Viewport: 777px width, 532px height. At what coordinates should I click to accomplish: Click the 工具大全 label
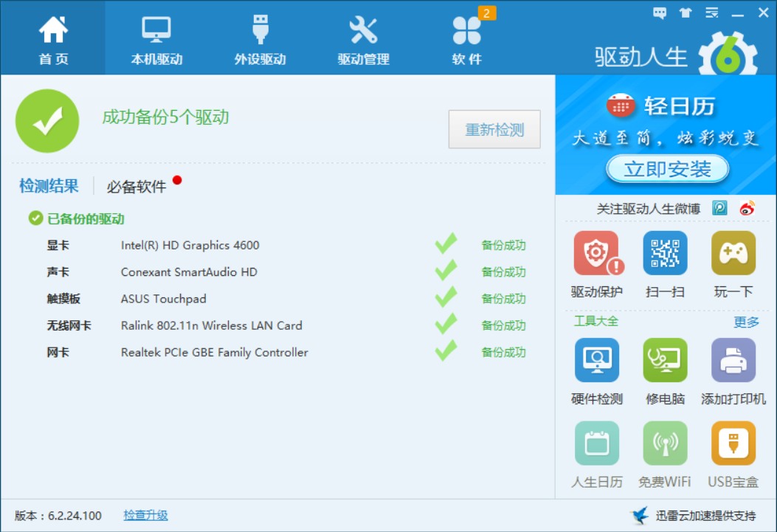(x=596, y=321)
